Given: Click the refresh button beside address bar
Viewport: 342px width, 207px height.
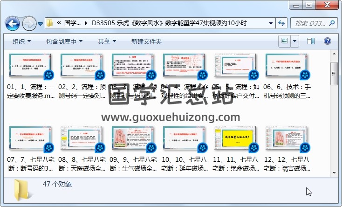Looking at the screenshot, I should tap(281, 23).
